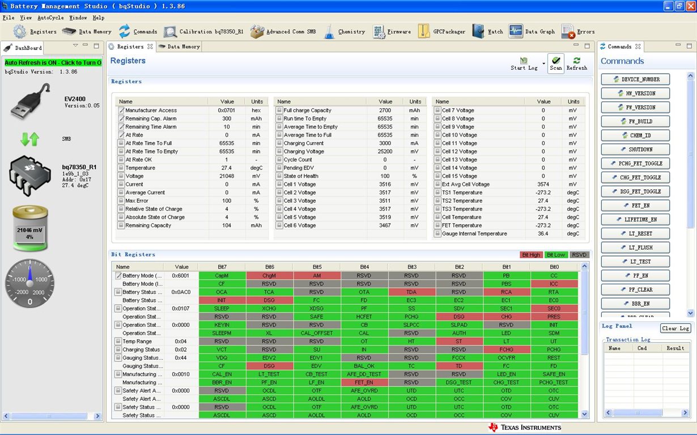Click the EV2400 USB adapter icon
This screenshot has height=435, width=697.
tap(31, 103)
